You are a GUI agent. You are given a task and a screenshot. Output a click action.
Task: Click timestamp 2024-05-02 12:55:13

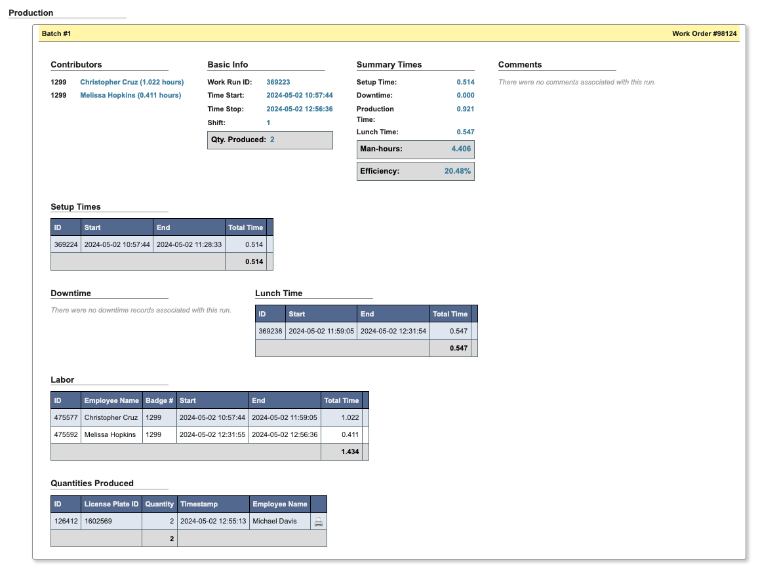tap(213, 521)
